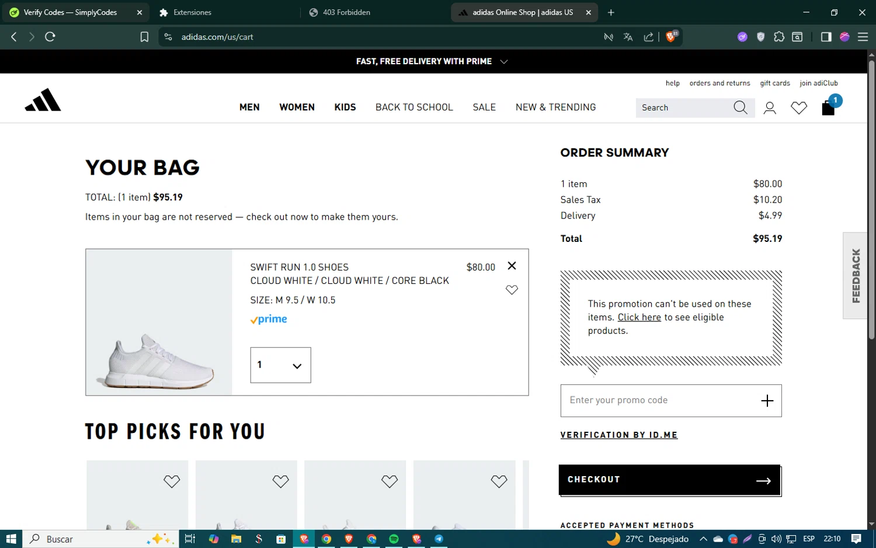
Task: Open the Swift Run shoe thumbnail
Action: [x=159, y=322]
